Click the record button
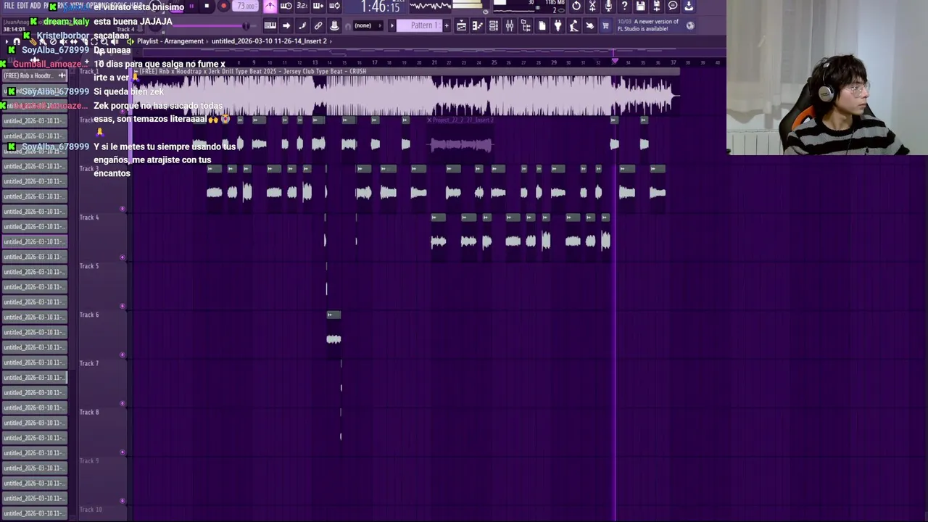Screen dimensions: 928x522 [223, 6]
